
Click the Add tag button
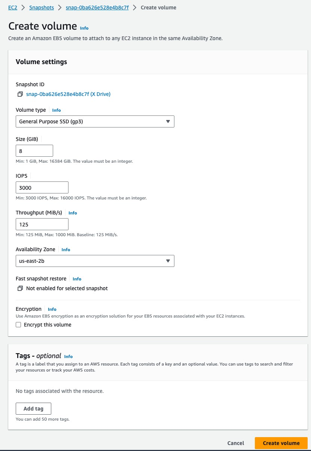[x=33, y=409]
